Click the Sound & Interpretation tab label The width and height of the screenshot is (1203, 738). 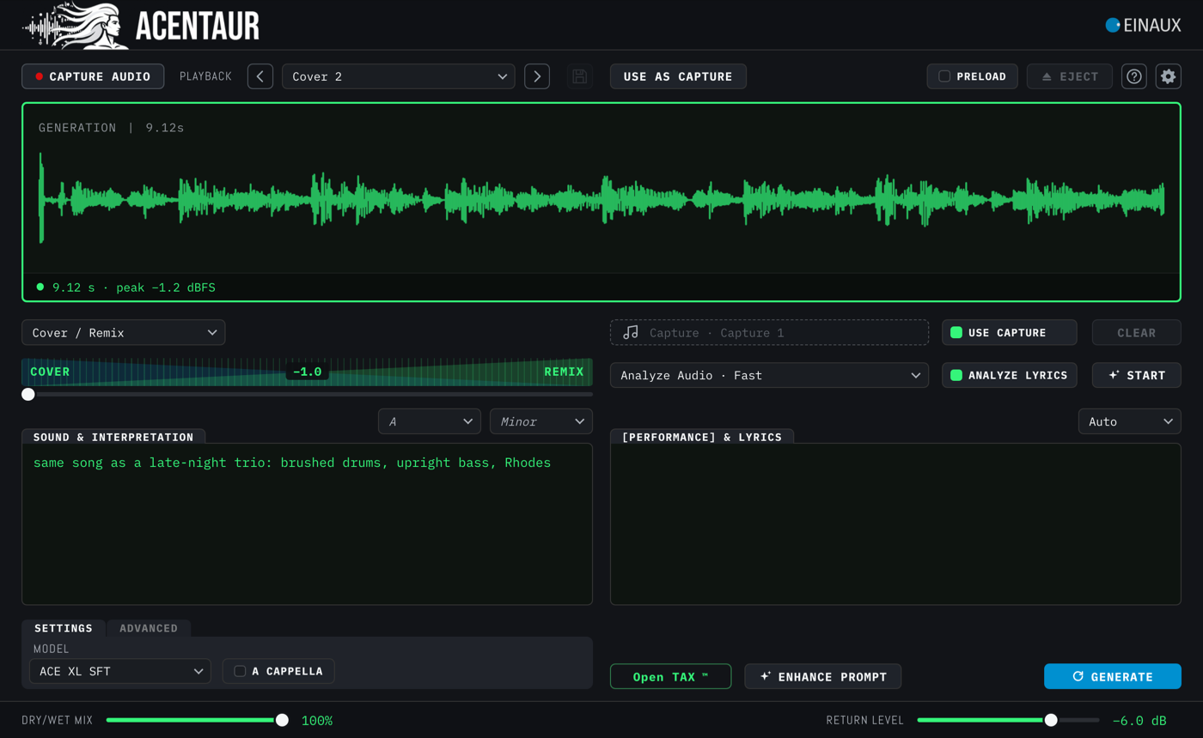[113, 437]
